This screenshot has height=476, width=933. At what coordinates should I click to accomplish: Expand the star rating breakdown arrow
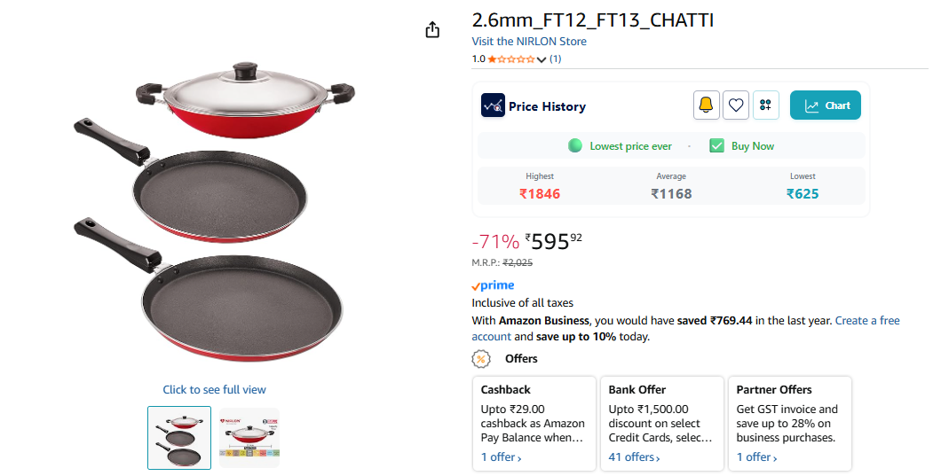click(542, 60)
